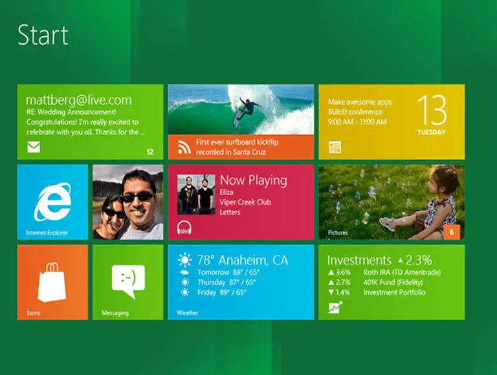Click the RSS feed icon
The height and width of the screenshot is (375, 497).
pos(184,147)
